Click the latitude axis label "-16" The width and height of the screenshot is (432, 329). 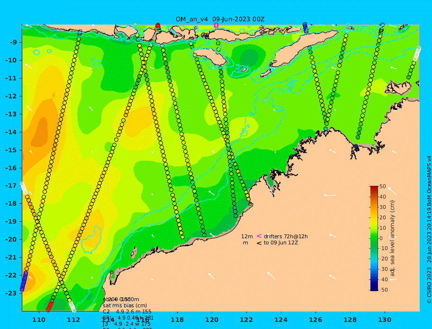point(11,168)
